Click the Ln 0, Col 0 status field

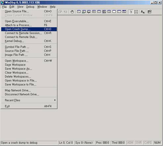click(x=66, y=143)
